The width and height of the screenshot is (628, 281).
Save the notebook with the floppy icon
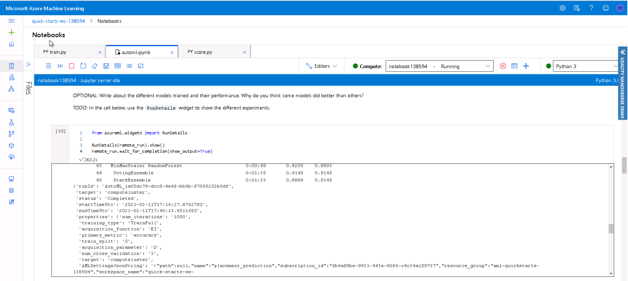click(x=106, y=66)
